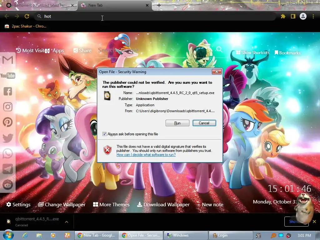
Task: Open Facebook icon in the sidebar
Action: (x=8, y=91)
